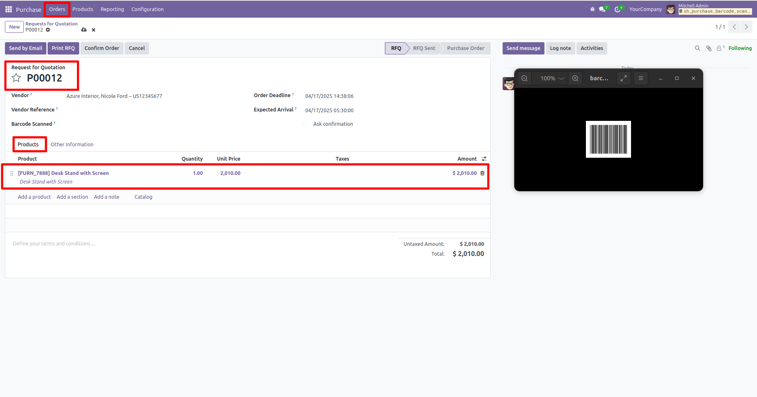Open YourCompany company switcher
The width and height of the screenshot is (757, 397).
click(x=645, y=9)
